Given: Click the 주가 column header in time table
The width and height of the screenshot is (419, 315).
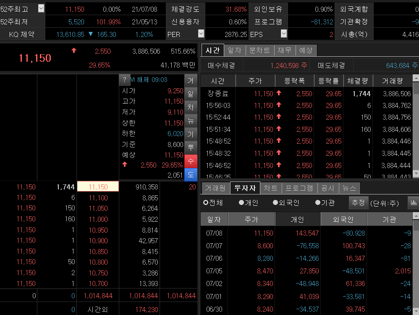Looking at the screenshot, I should [x=255, y=81].
